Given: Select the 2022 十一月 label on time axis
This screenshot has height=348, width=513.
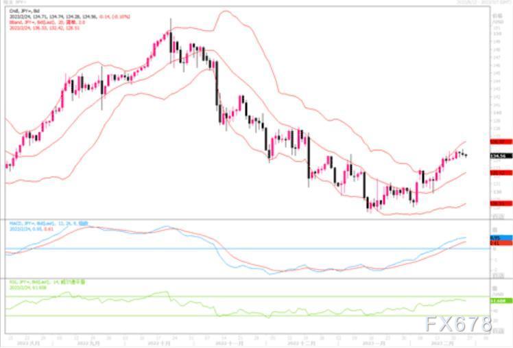Looking at the screenshot, I should pos(229,343).
